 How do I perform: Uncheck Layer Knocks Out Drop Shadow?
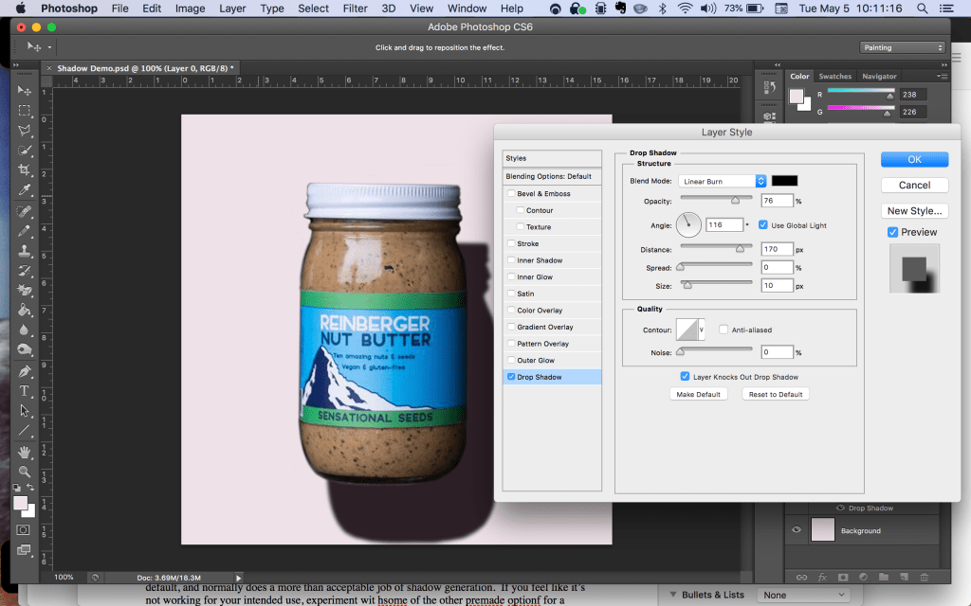[x=685, y=376]
